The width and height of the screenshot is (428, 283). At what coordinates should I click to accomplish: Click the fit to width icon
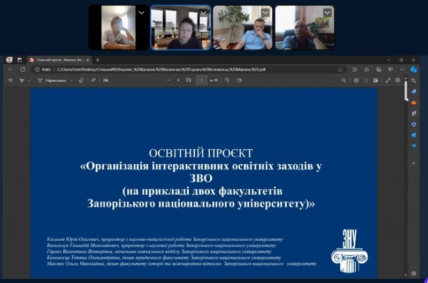[188, 80]
